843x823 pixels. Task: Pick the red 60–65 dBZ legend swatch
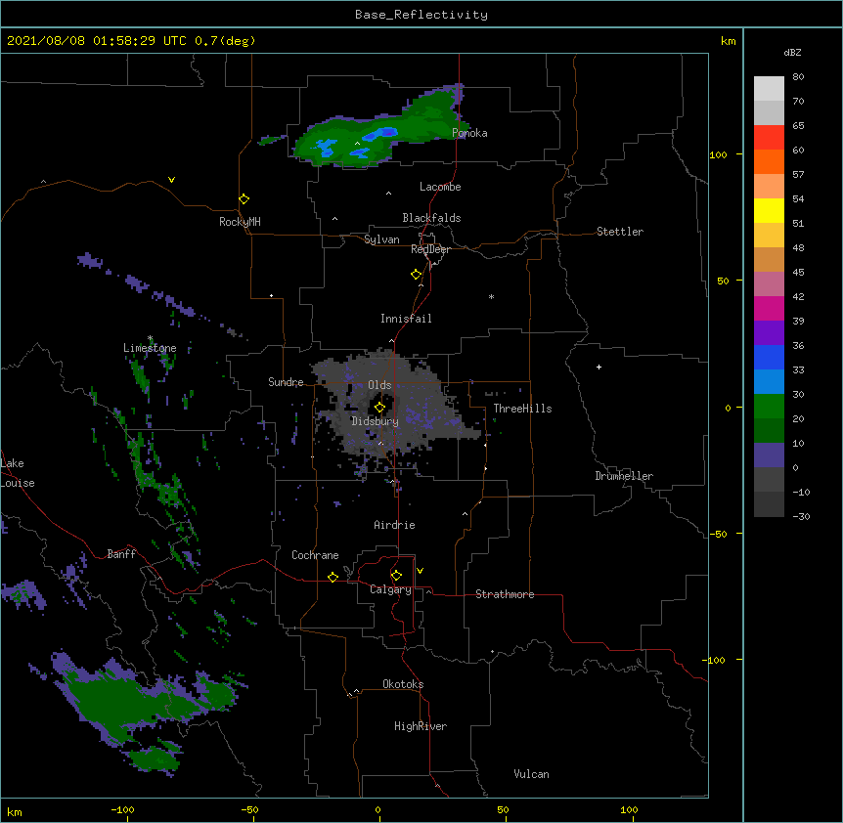769,137
